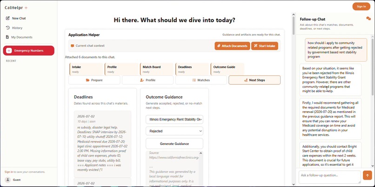Image resolution: width=375 pixels, height=187 pixels.
Task: Click the Sign in link in sidebar footer
Action: point(9,172)
